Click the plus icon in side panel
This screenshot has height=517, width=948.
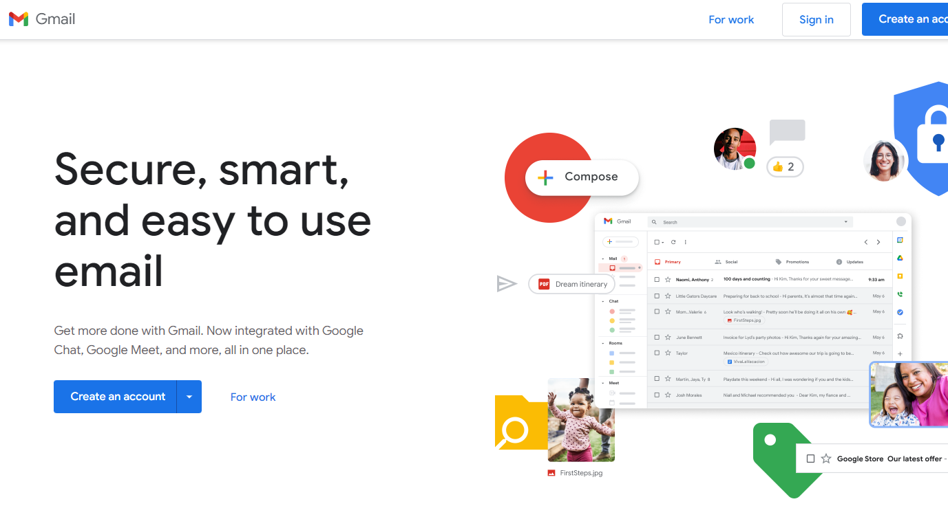coord(900,354)
